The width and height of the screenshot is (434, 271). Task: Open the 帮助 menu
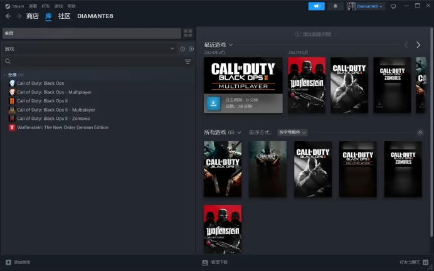[x=71, y=6]
